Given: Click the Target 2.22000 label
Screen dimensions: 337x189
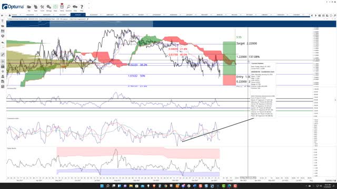Looking at the screenshot, I should (x=246, y=43).
